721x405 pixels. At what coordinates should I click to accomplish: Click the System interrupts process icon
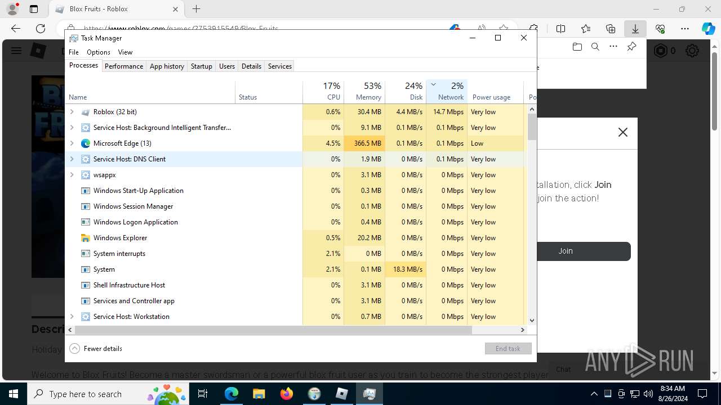coord(86,254)
